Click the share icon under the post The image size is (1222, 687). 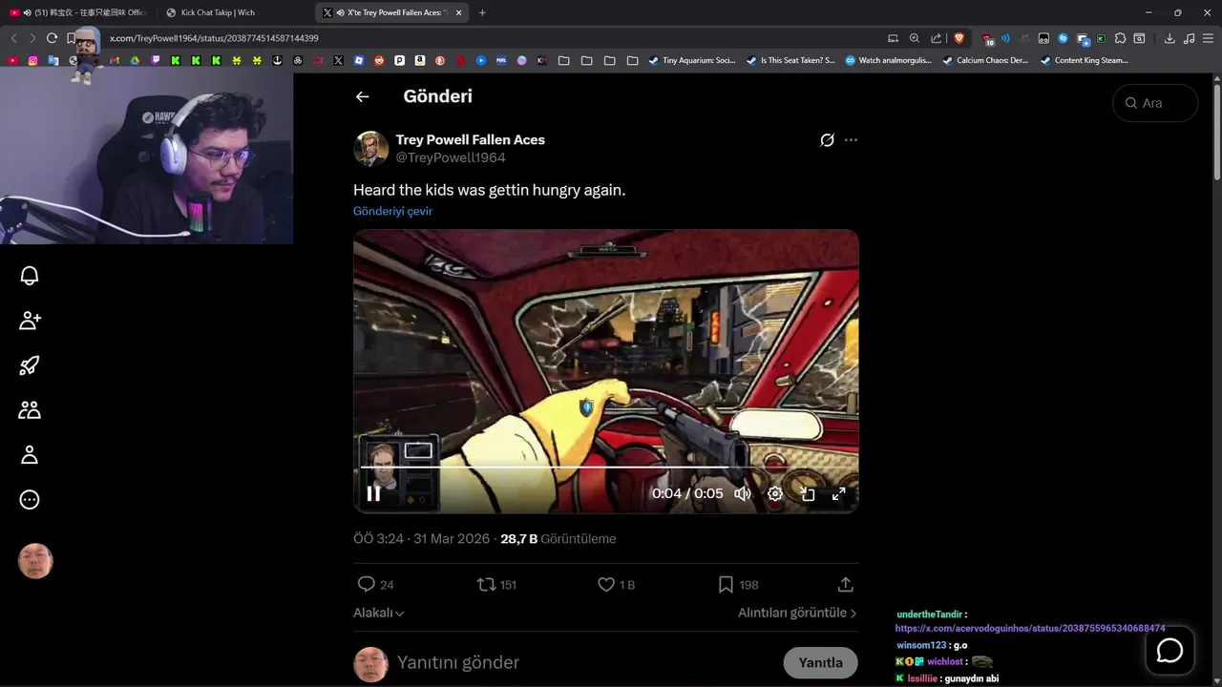pos(845,584)
